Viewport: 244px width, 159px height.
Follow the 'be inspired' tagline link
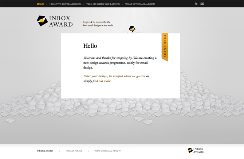[98, 22]
